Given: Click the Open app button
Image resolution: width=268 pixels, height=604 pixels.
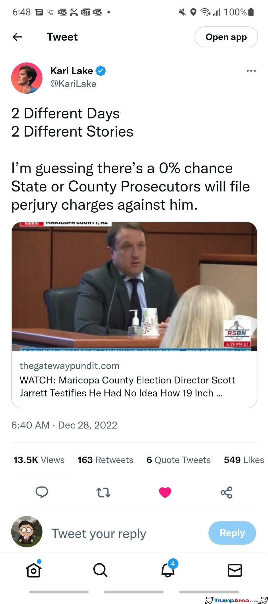Looking at the screenshot, I should [226, 37].
